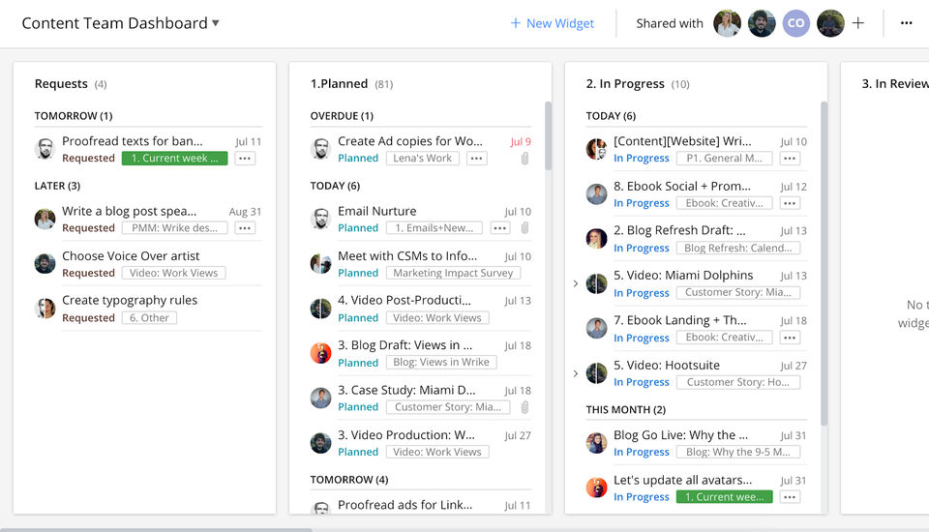Viewport: 929px width, 532px height.
Task: Expand subtasks of 5. Video: Miami Dolphins
Action: [575, 283]
